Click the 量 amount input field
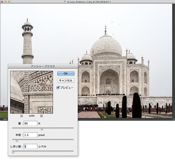This screenshot has width=175, height=160. click(30, 123)
